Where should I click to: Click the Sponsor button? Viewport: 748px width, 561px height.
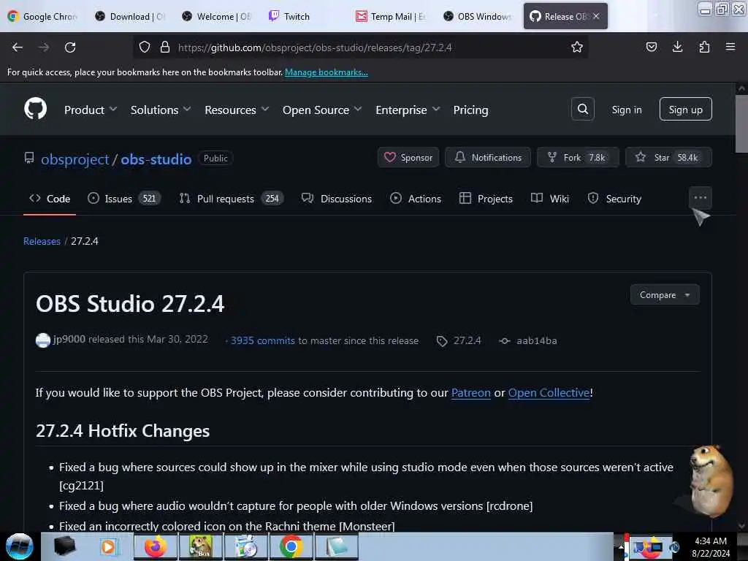tap(408, 158)
